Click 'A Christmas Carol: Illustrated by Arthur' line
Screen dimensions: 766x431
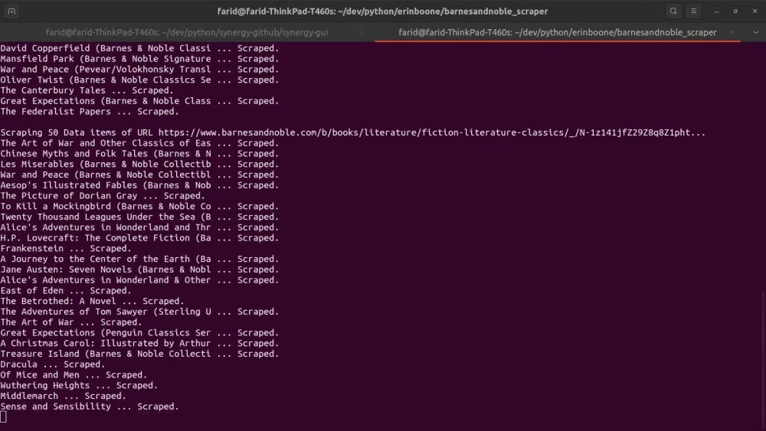(139, 344)
